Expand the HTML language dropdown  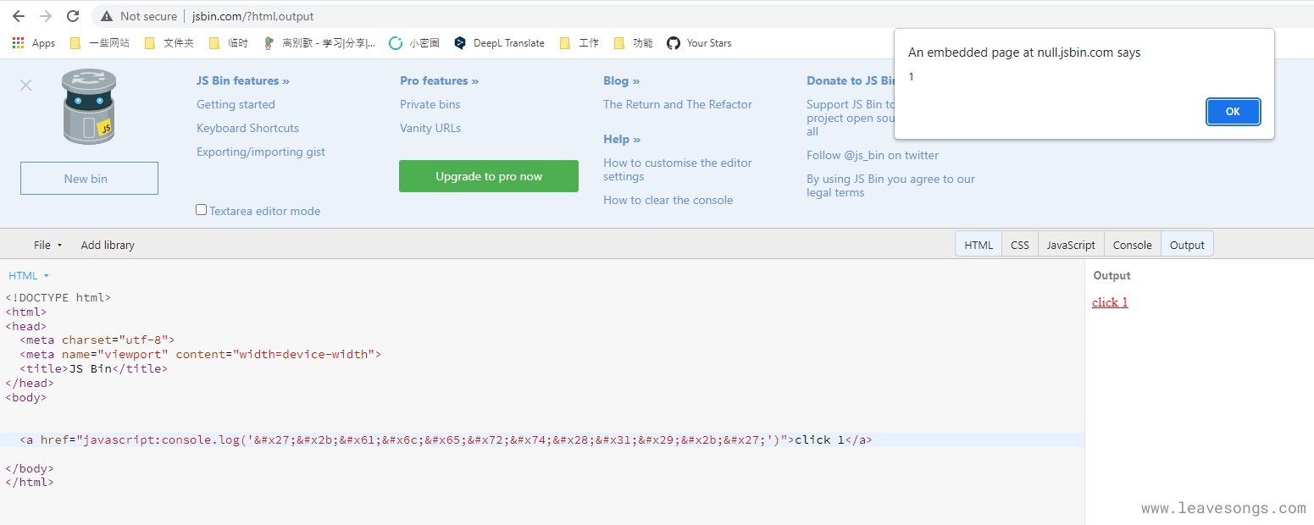29,276
